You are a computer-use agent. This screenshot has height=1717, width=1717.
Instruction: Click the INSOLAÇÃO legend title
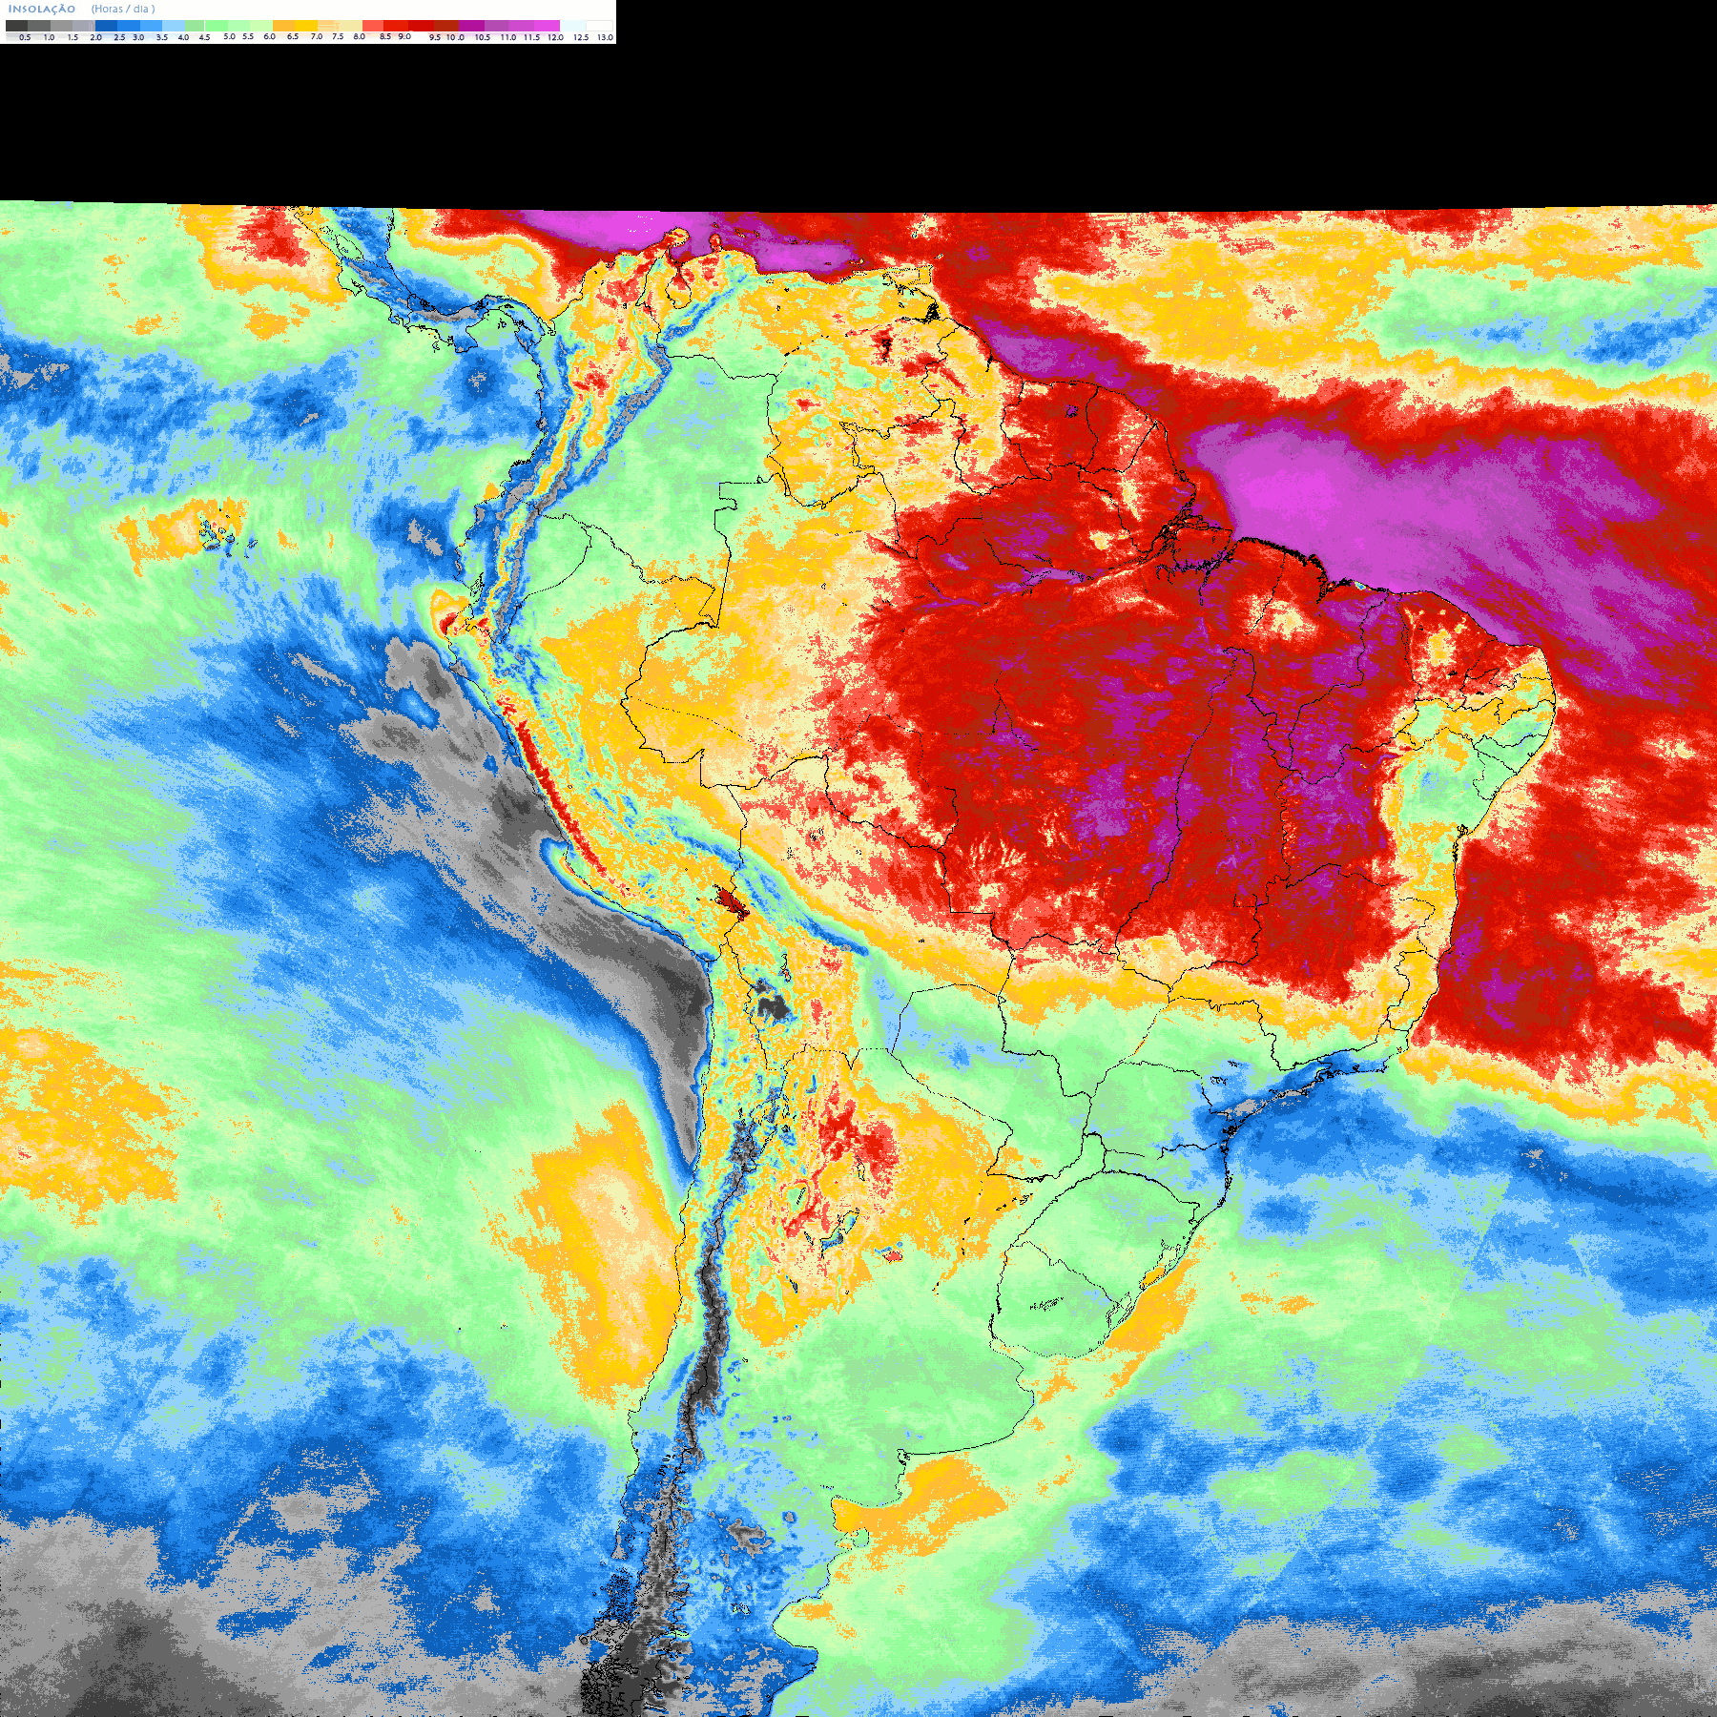pyautogui.click(x=41, y=9)
